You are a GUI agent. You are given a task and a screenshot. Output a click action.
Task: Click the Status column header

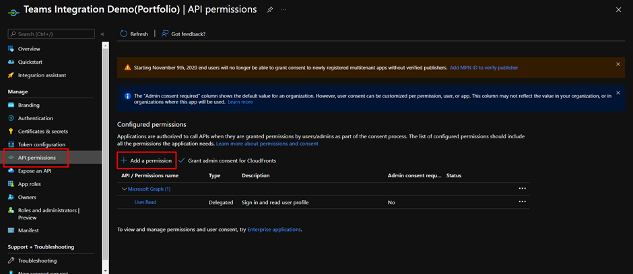454,175
